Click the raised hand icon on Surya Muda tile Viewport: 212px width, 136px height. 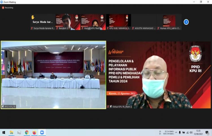33,17
